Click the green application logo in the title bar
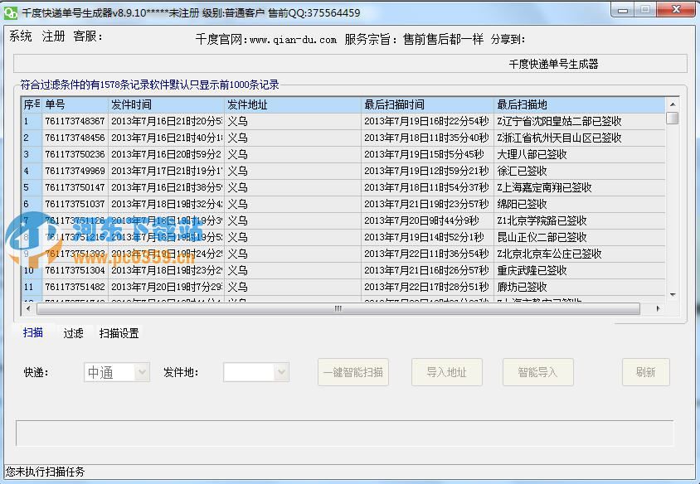Viewport: 700px width, 484px height. (12, 10)
